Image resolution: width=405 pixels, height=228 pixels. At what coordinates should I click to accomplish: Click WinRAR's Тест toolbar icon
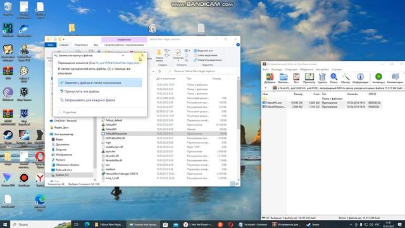[x=296, y=78]
